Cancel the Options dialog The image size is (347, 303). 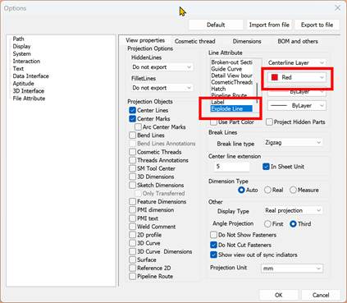click(x=321, y=295)
